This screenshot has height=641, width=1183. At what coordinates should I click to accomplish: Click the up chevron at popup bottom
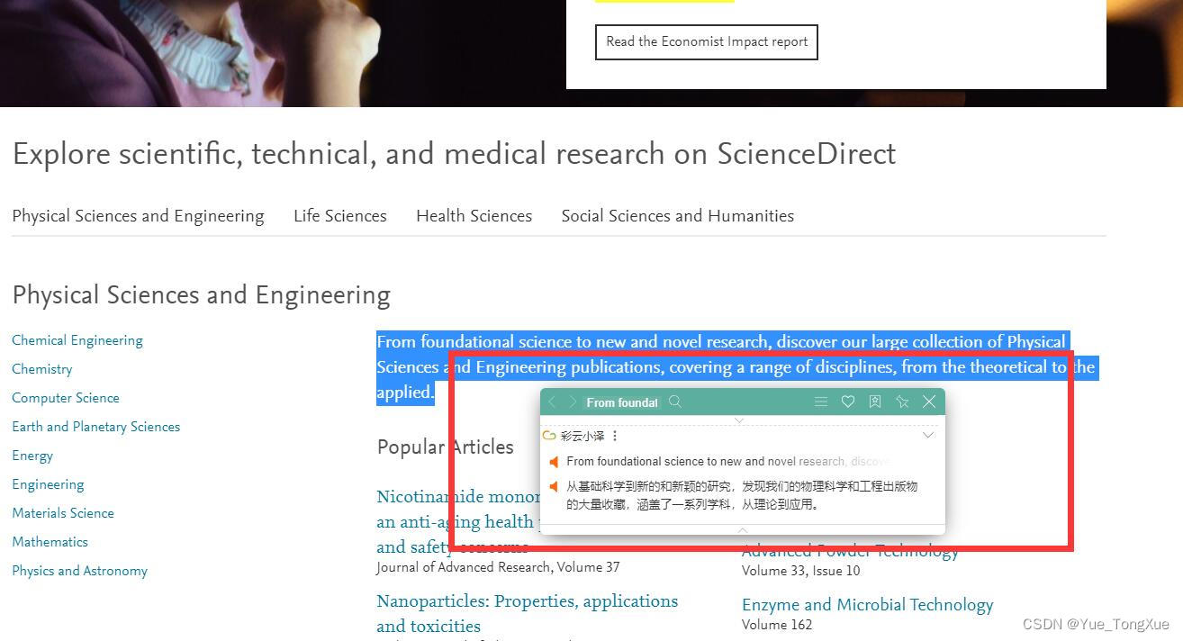coord(742,530)
